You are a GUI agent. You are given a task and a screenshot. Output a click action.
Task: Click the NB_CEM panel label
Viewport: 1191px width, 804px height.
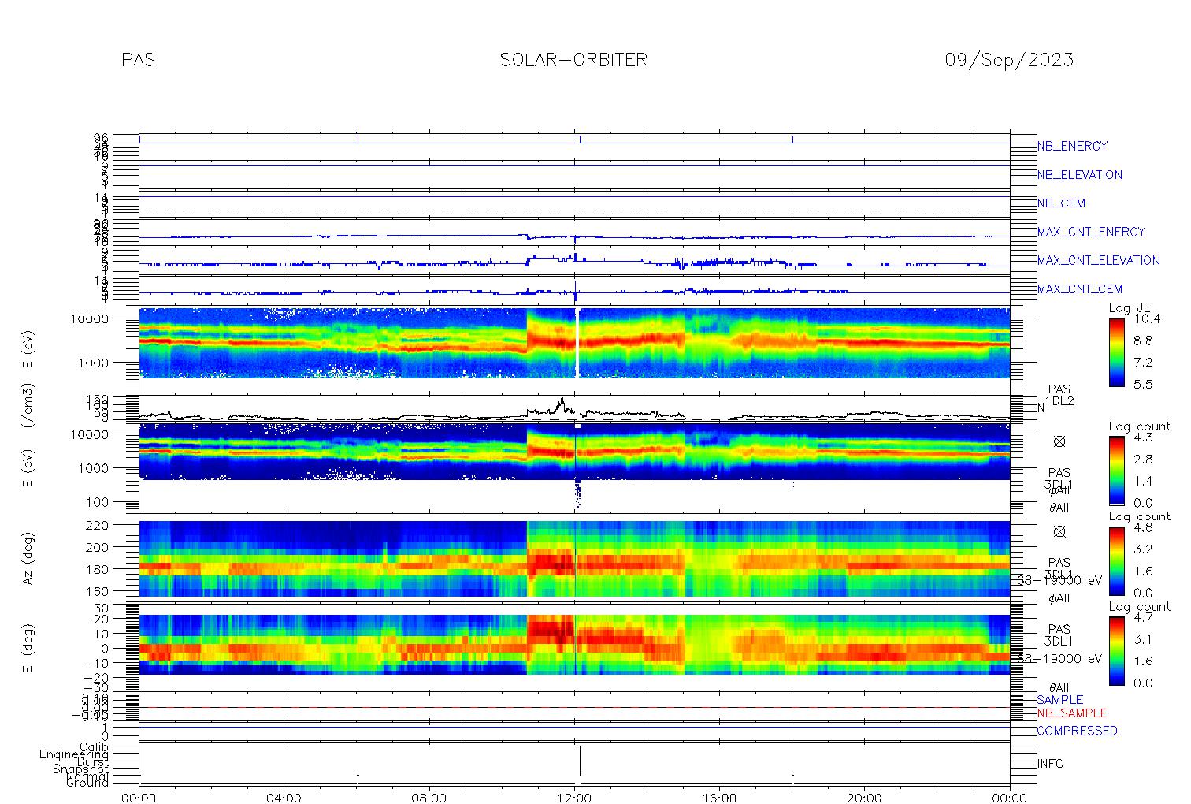pyautogui.click(x=1061, y=203)
